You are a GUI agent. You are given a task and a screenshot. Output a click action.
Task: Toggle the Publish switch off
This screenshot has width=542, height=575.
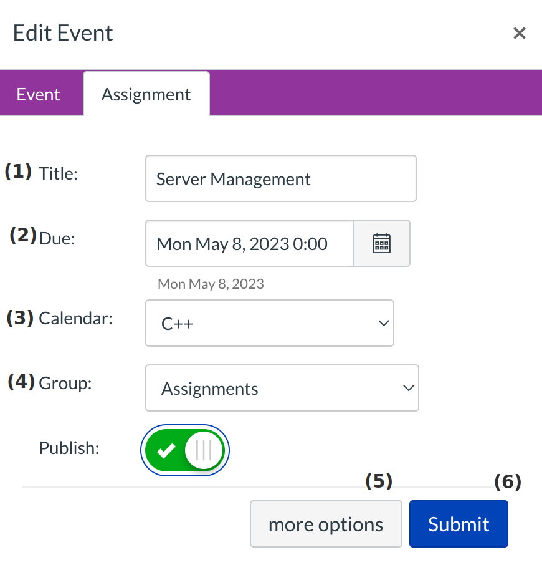(185, 450)
